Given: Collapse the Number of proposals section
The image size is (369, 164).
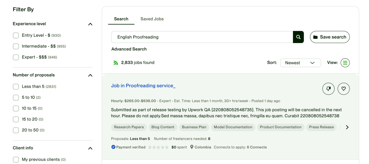Looking at the screenshot, I should (x=90, y=75).
